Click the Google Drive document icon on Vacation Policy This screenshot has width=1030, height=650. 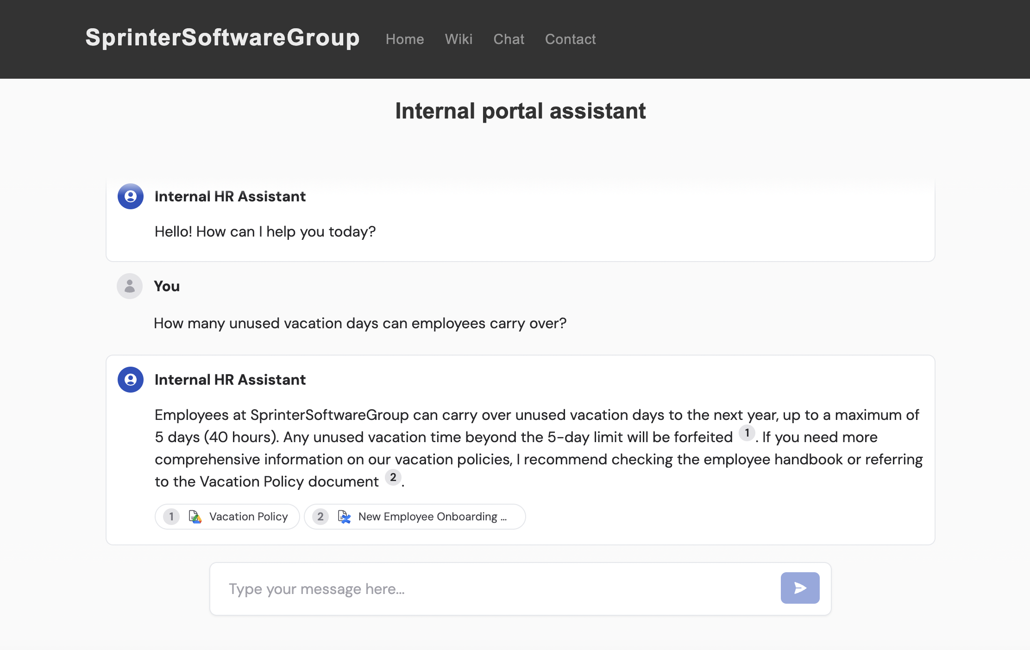195,517
